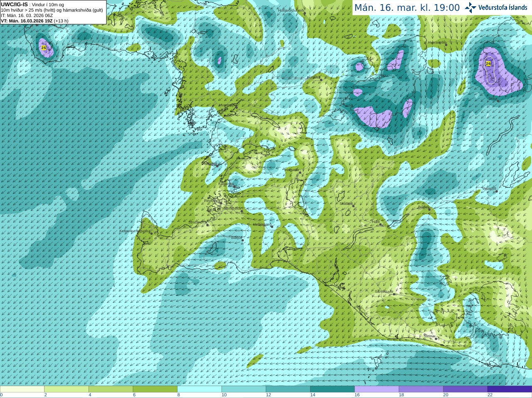Click the station dot at Keflavíkurflugvöllur
This screenshot has width=532, height=398.
(152, 233)
